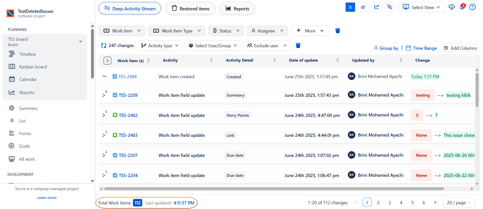Switch to the Restored items tab
Viewport: 483px width, 209px height.
pos(190,9)
